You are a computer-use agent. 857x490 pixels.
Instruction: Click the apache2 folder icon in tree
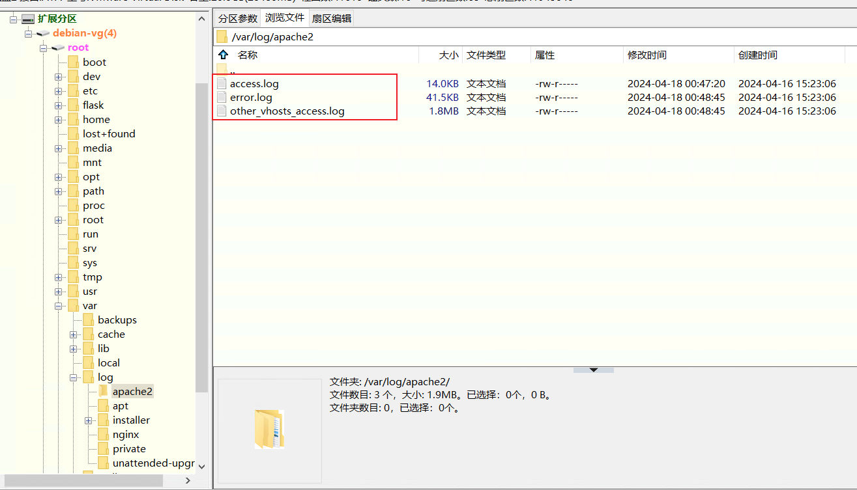(103, 391)
